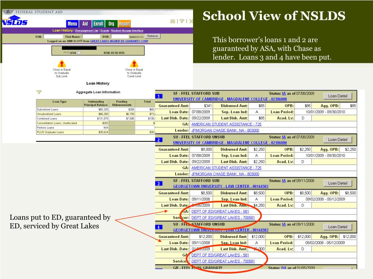Click Loan Detail button for loan 2
The height and width of the screenshot is (279, 373).
(338, 139)
